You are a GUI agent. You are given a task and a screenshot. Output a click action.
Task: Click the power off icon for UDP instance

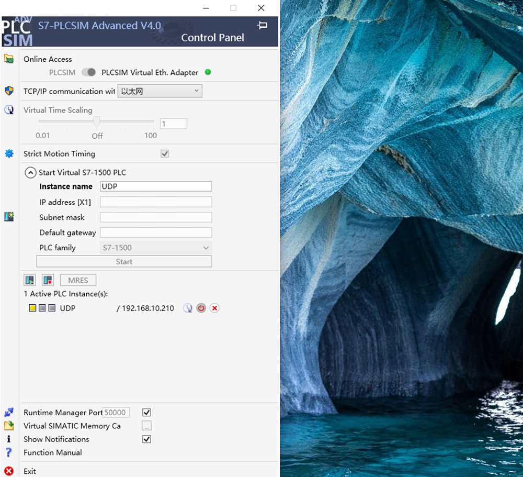point(201,308)
